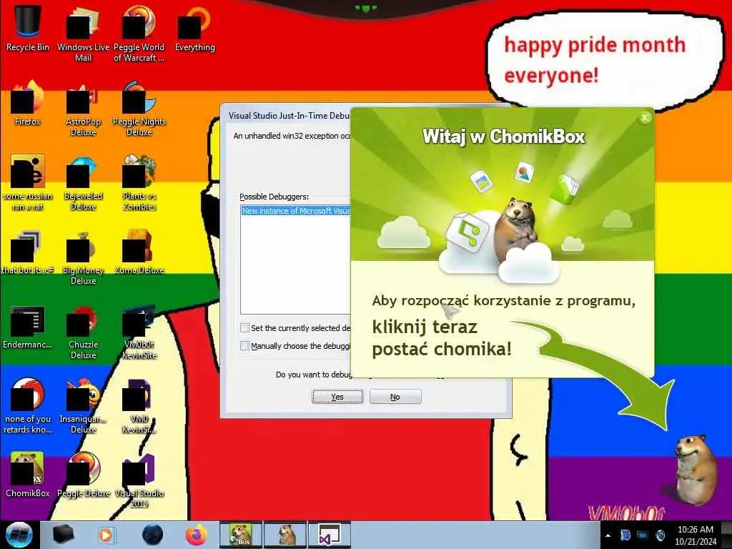
Task: Select AstroPop Deluxe desktop icon
Action: (x=83, y=109)
